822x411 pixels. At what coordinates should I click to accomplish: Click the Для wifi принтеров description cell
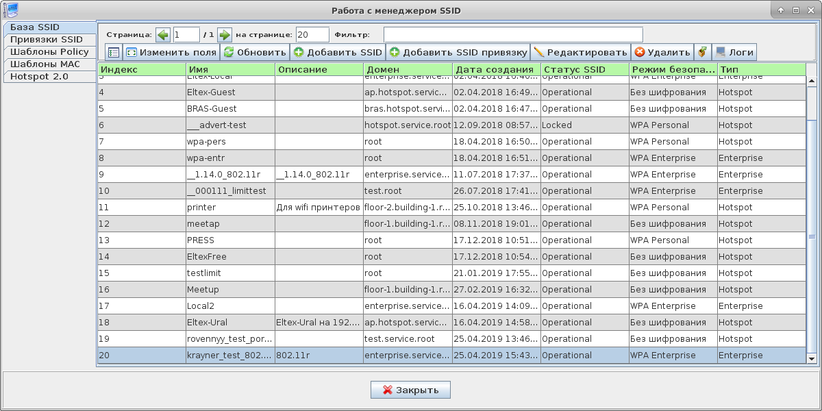point(319,208)
